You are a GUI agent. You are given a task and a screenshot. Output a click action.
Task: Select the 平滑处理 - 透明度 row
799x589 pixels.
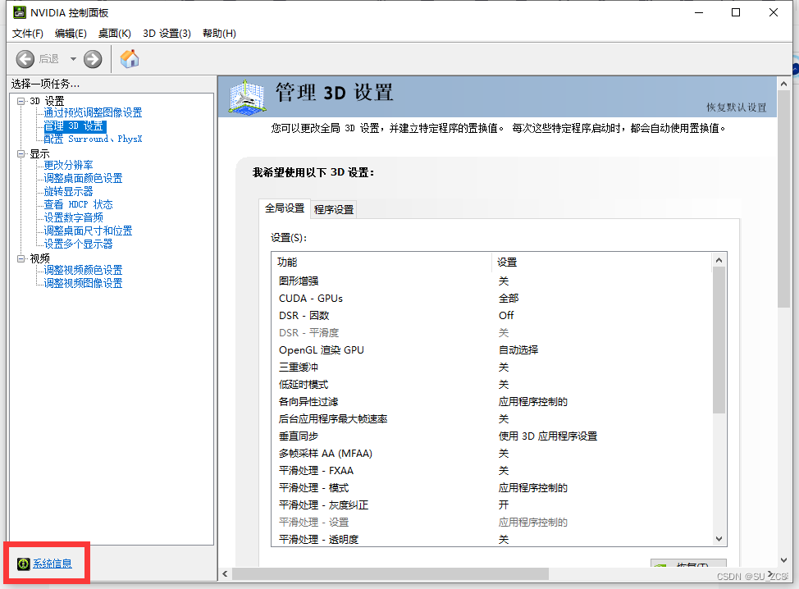click(x=491, y=539)
